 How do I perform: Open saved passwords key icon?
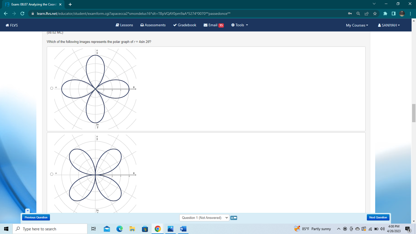(350, 14)
